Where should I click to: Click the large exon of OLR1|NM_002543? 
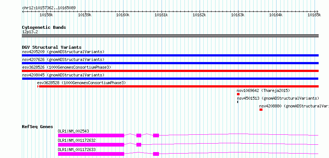tap(91, 135)
